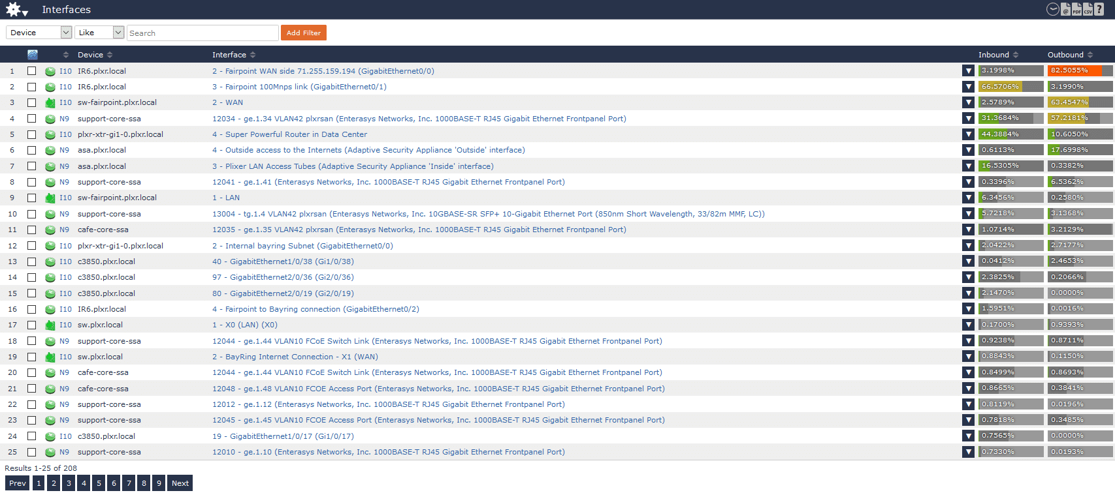
Task: Click the N9 link in row 4
Action: click(x=64, y=119)
